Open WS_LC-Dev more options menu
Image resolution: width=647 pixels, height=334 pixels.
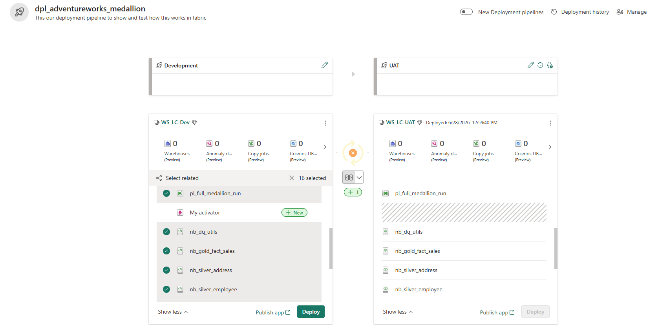(x=325, y=123)
